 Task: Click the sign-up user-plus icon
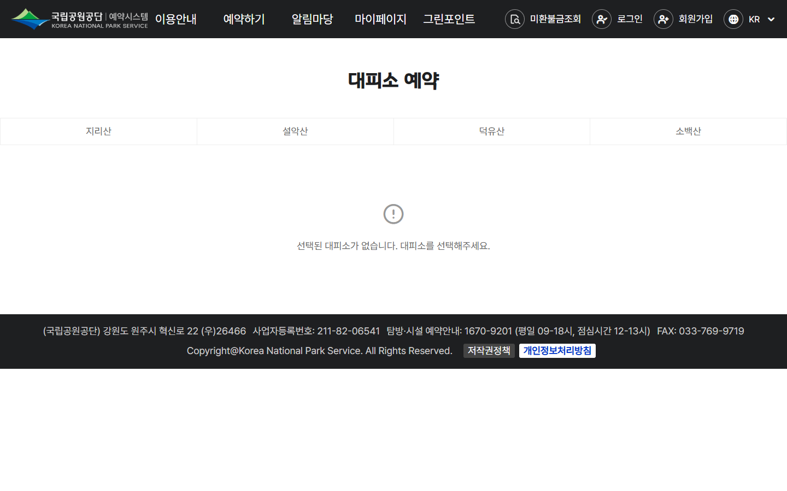click(663, 19)
